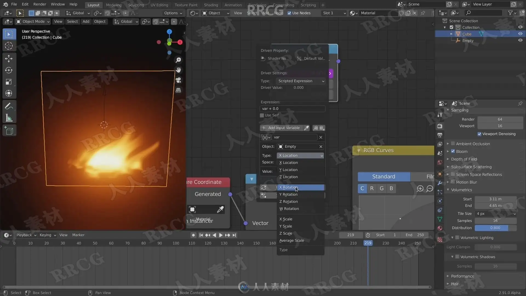Adjust the Distribution slider at 0.800
This screenshot has height=296, width=526.
tap(495, 228)
